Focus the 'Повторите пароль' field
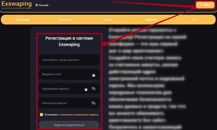This screenshot has width=217, height=130. (69, 103)
